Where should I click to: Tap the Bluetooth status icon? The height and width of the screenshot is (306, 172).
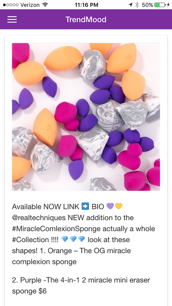pyautogui.click(x=137, y=5)
